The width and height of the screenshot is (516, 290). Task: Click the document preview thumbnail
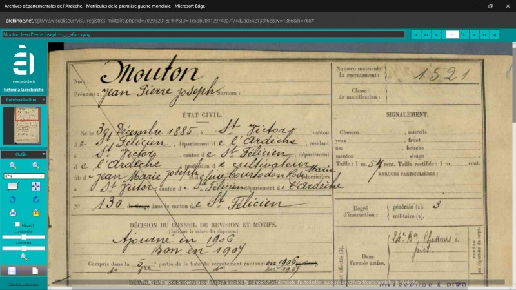(27, 125)
